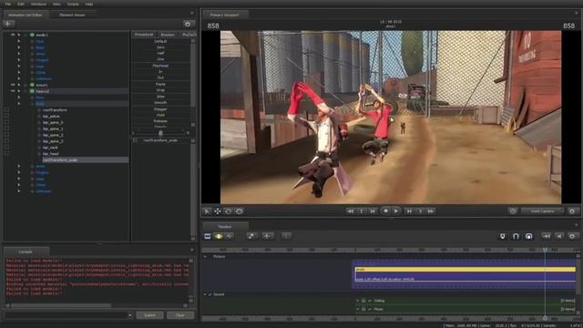Screen dimensions: 583x328
Task: Collapse the Sound track group
Action: click(205, 294)
